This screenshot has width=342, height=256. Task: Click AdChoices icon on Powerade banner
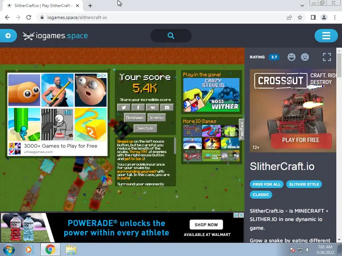(236, 215)
